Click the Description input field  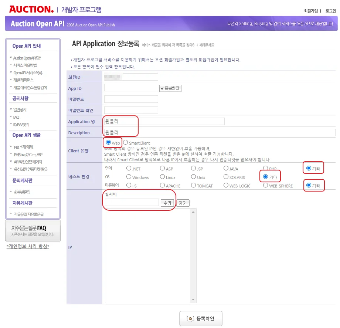pos(220,132)
